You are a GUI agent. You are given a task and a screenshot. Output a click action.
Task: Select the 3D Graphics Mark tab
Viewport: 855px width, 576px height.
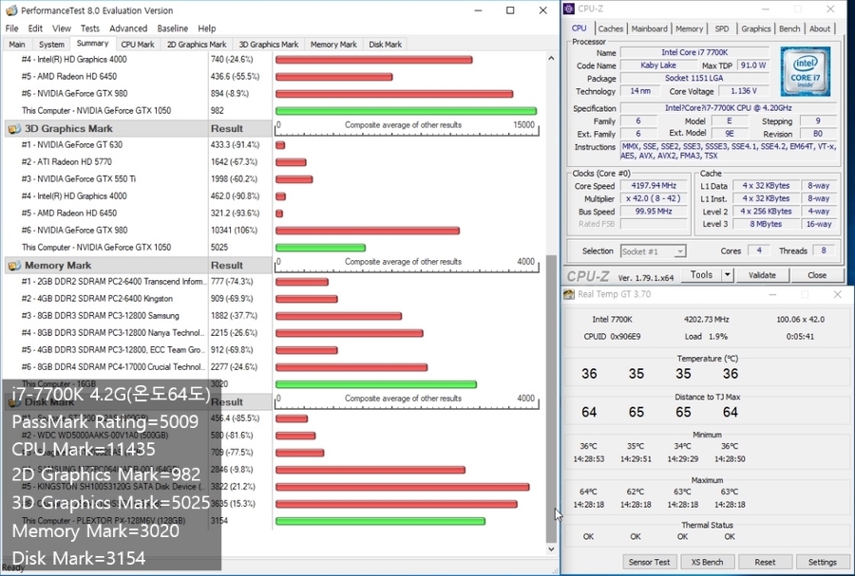point(268,45)
